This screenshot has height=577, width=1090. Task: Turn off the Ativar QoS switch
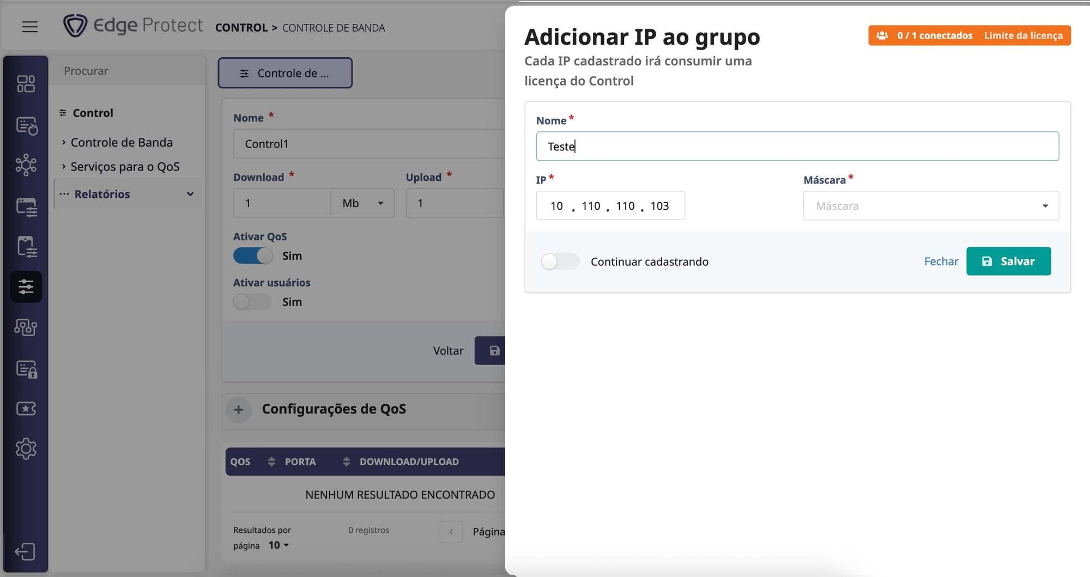(x=253, y=256)
